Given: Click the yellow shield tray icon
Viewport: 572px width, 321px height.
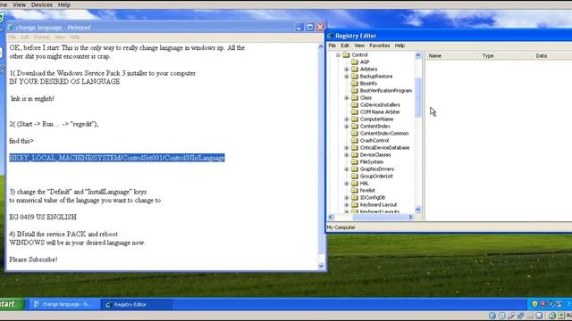Looking at the screenshot, I should (534, 304).
